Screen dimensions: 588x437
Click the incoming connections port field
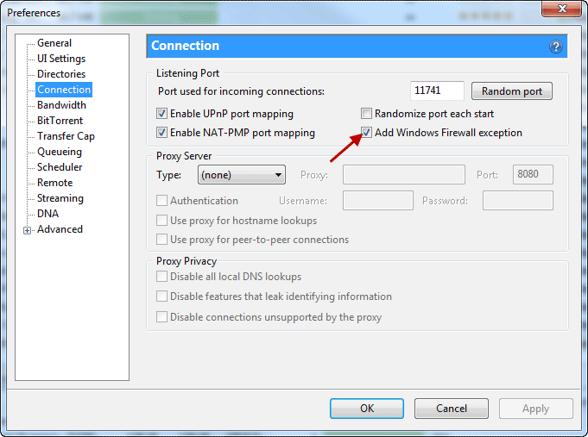(438, 91)
